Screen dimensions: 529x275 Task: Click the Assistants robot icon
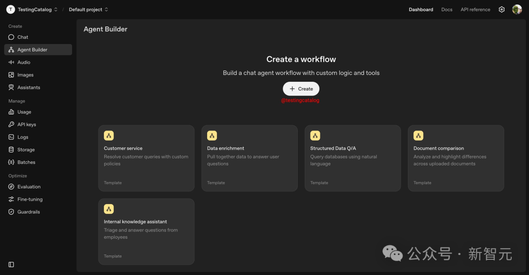click(x=11, y=88)
